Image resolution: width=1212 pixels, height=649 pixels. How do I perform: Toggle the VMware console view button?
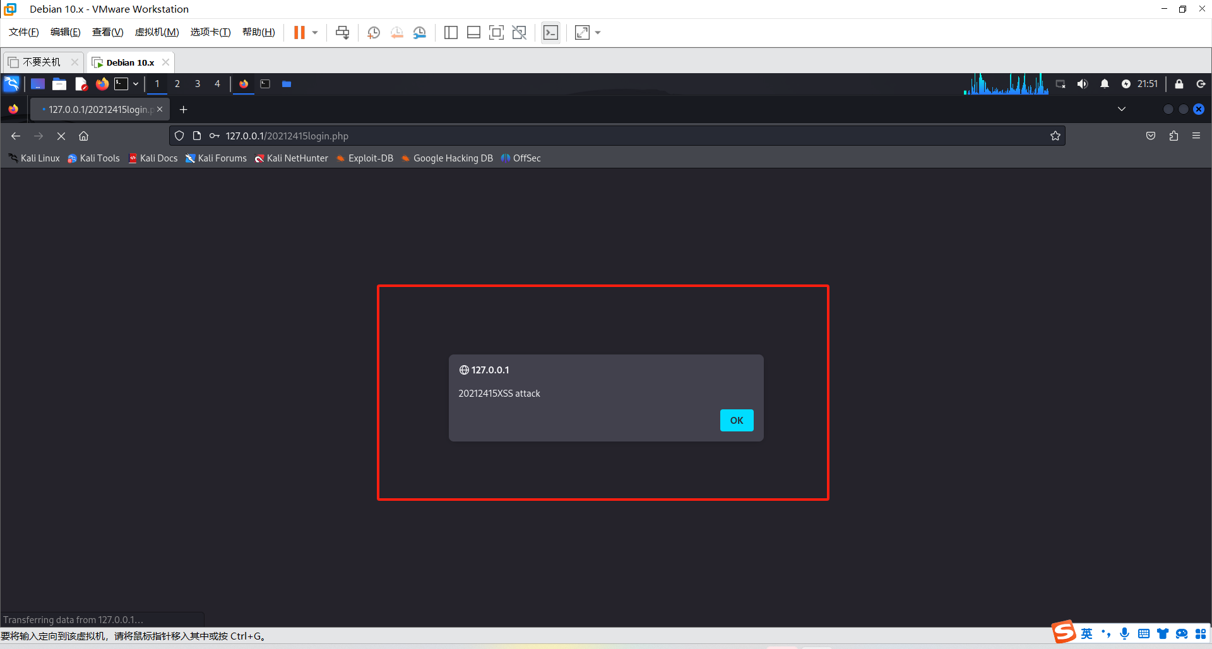point(550,33)
